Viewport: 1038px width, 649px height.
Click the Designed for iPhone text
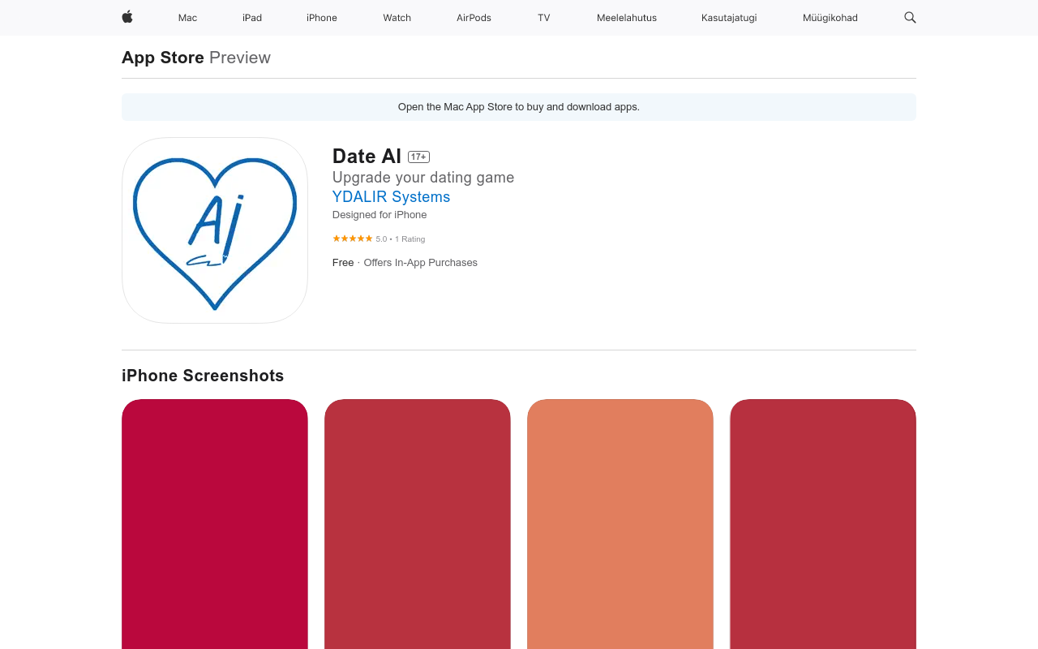pos(380,215)
